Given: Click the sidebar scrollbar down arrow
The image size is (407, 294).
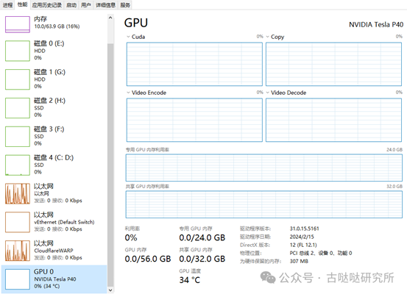Looking at the screenshot, I should (x=110, y=290).
